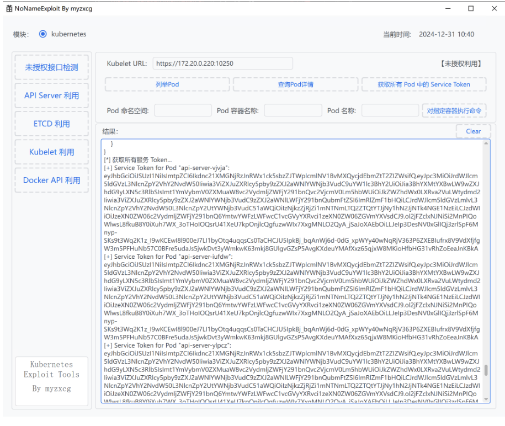
Task: Click the Kubernetes Exploit Tools By myzxcg panel
Action: [x=51, y=381]
